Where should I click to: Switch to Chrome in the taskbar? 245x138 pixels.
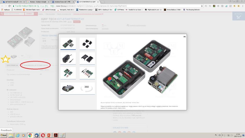tap(30, 135)
